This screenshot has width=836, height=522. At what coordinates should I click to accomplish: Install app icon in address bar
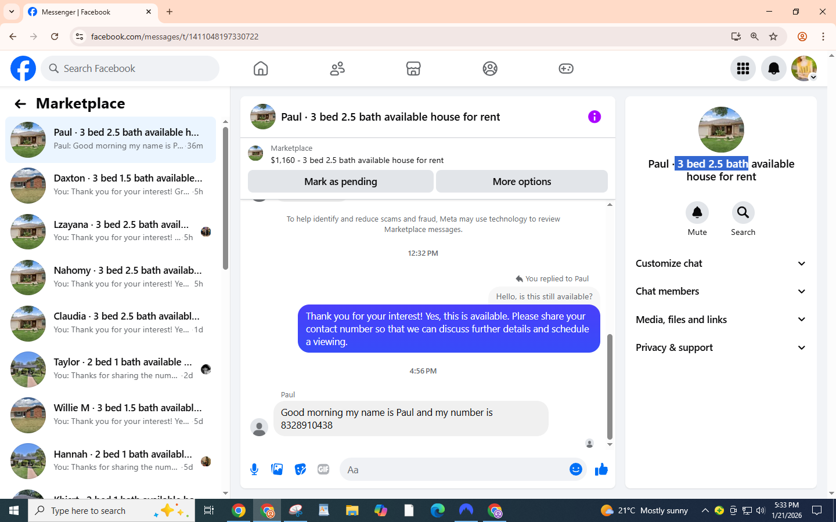click(x=736, y=37)
